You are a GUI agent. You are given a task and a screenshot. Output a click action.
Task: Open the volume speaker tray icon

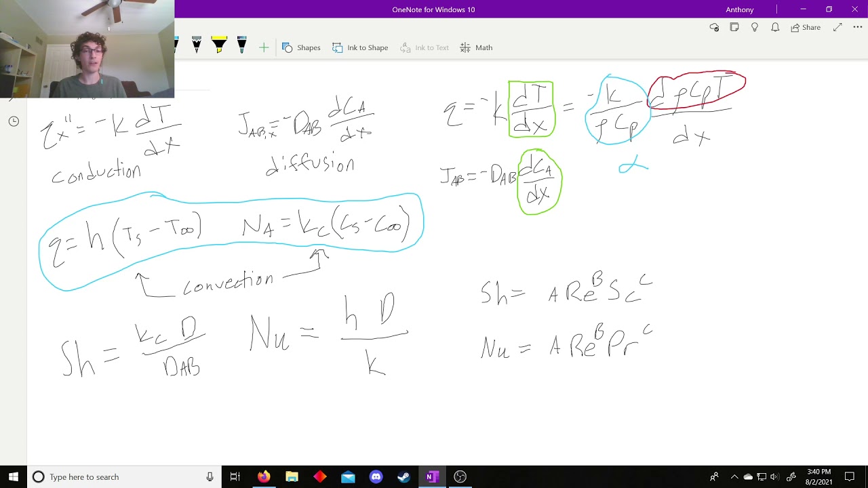774,476
